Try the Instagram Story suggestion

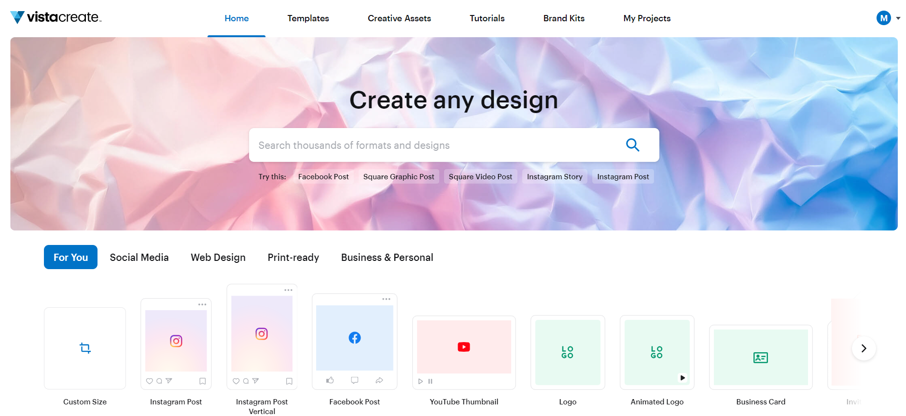(555, 176)
